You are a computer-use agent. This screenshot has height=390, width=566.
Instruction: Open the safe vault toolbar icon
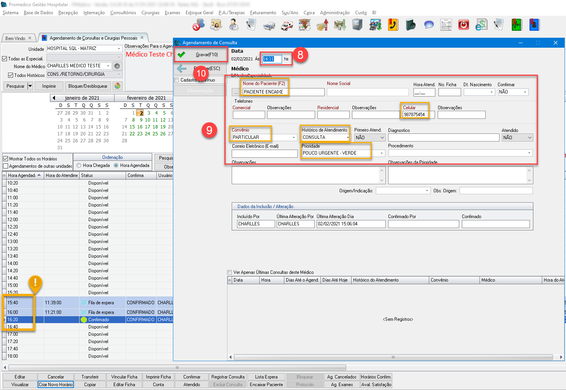tap(357, 25)
